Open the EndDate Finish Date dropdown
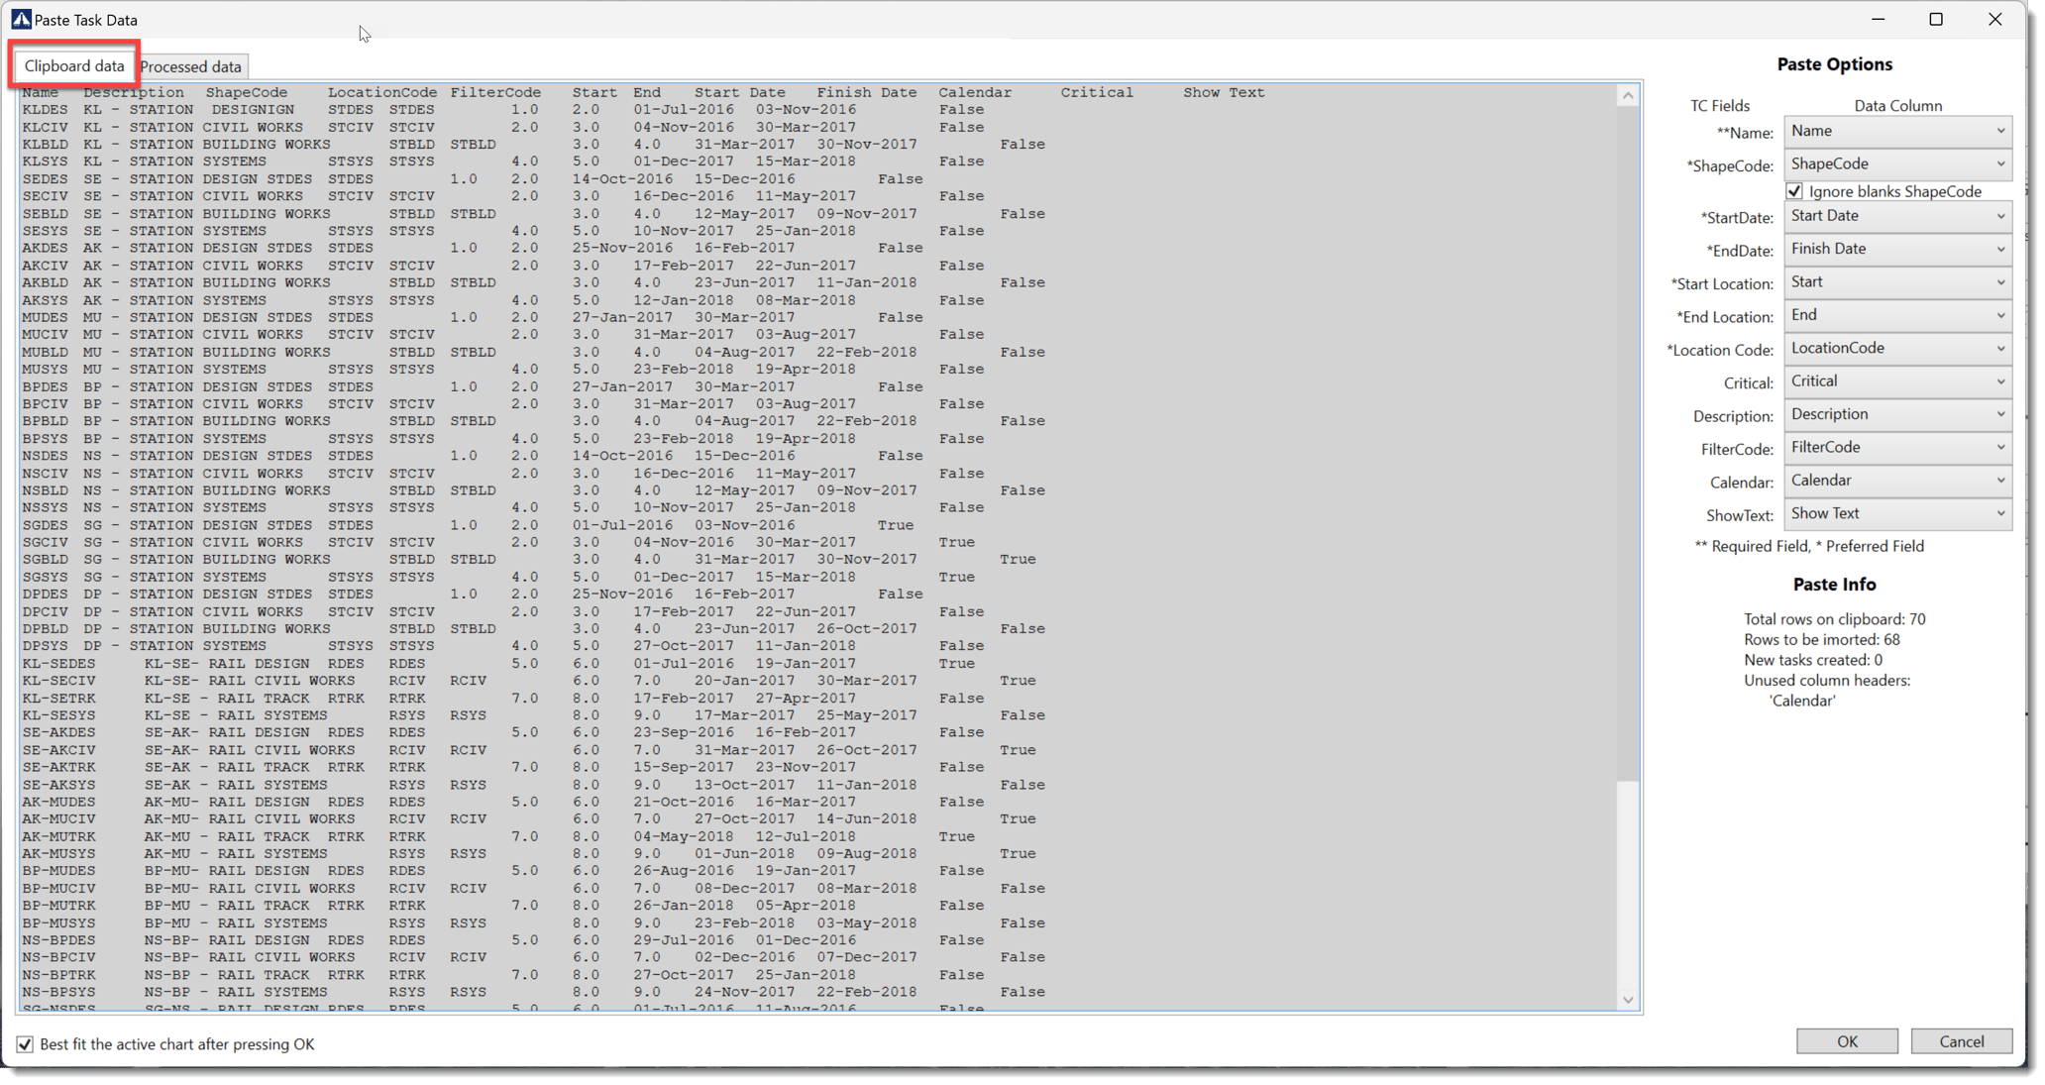Viewport: 2045px width, 1085px height. (1897, 249)
